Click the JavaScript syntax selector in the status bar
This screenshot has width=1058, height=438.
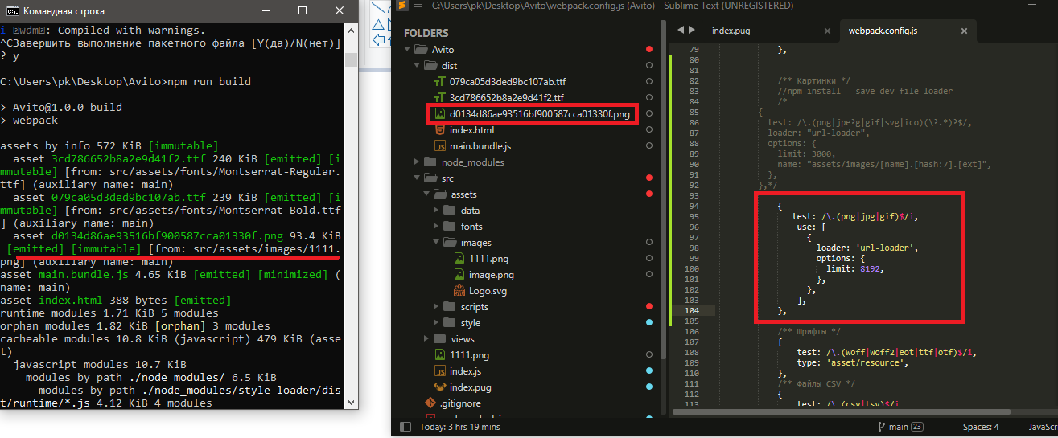point(1043,427)
